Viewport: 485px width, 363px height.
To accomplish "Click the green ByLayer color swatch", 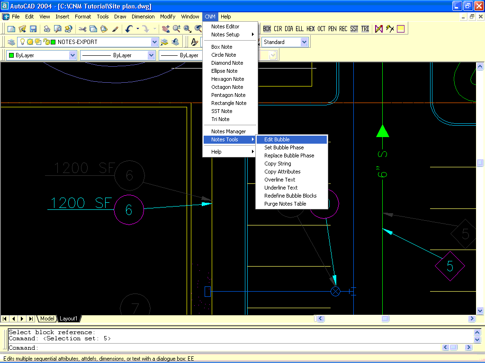I will (x=11, y=55).
